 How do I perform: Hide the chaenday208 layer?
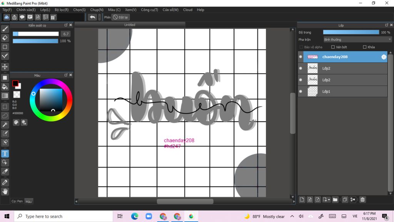[301, 57]
